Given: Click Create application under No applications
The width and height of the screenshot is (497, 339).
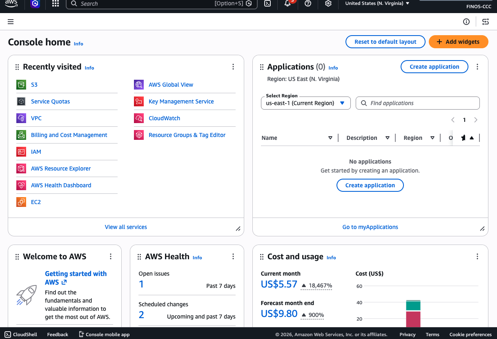Looking at the screenshot, I should [x=370, y=185].
